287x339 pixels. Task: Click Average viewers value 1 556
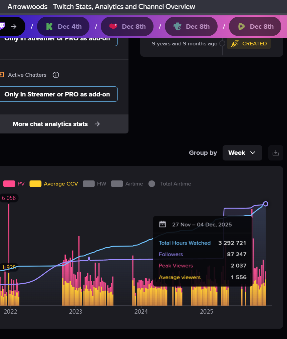coord(239,277)
